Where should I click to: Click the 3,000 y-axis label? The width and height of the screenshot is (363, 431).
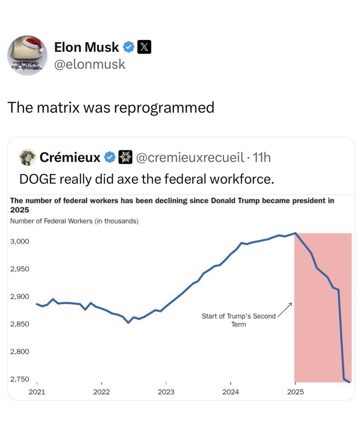click(x=20, y=241)
